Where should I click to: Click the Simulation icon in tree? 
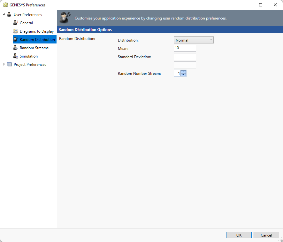16,56
